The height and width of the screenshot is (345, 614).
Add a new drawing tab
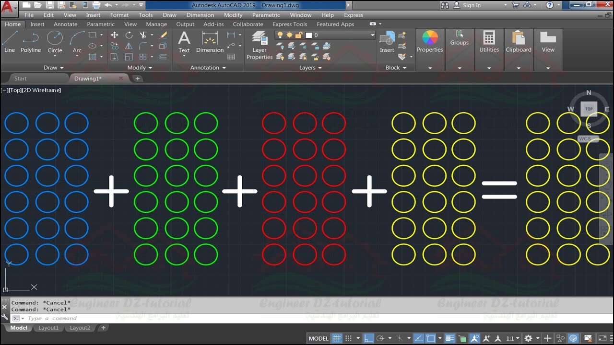click(x=138, y=79)
